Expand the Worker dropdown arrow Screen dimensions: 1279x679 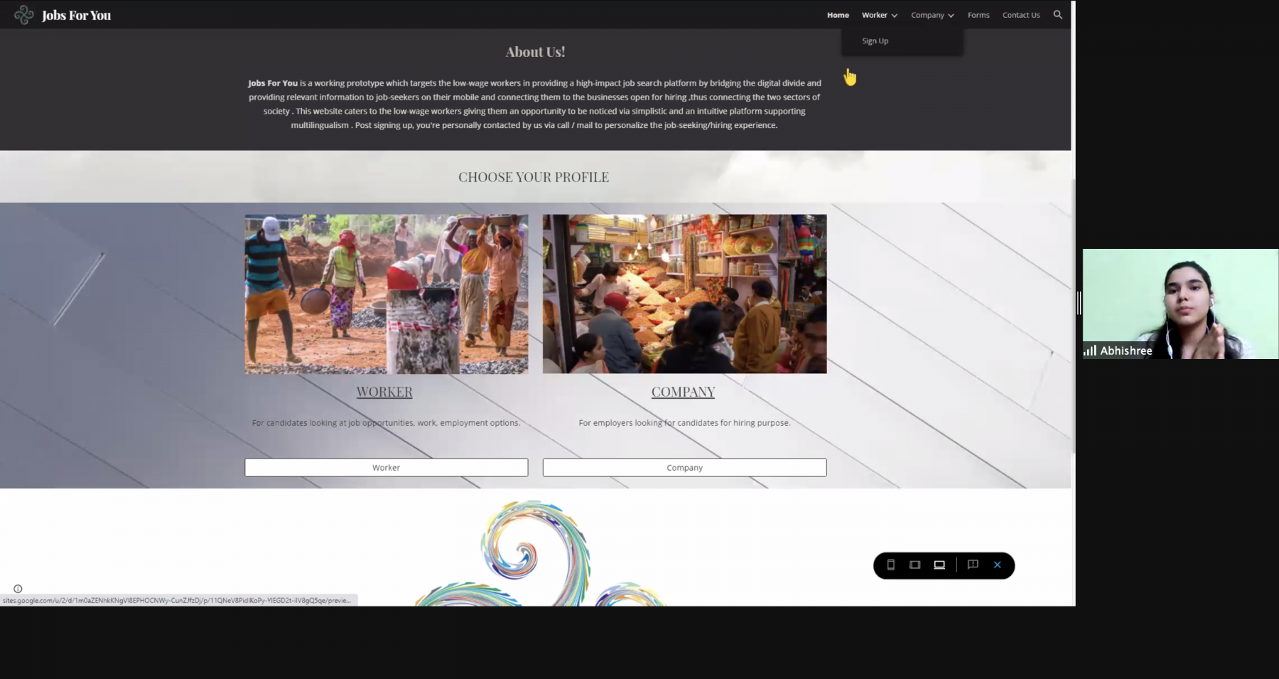point(895,16)
